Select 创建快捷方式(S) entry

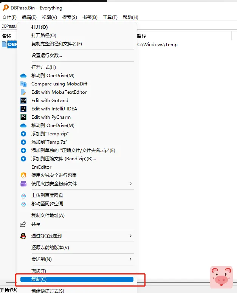pos(48,291)
